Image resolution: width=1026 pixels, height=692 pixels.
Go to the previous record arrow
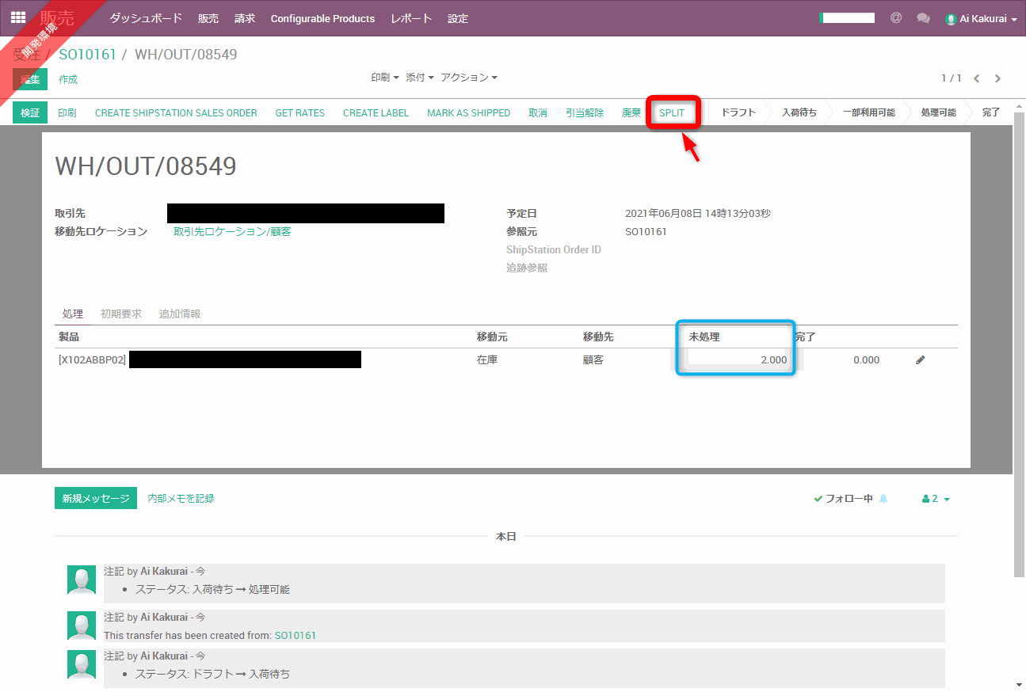[x=977, y=78]
